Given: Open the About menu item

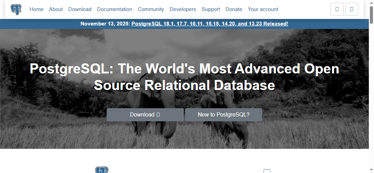Looking at the screenshot, I should (x=56, y=9).
